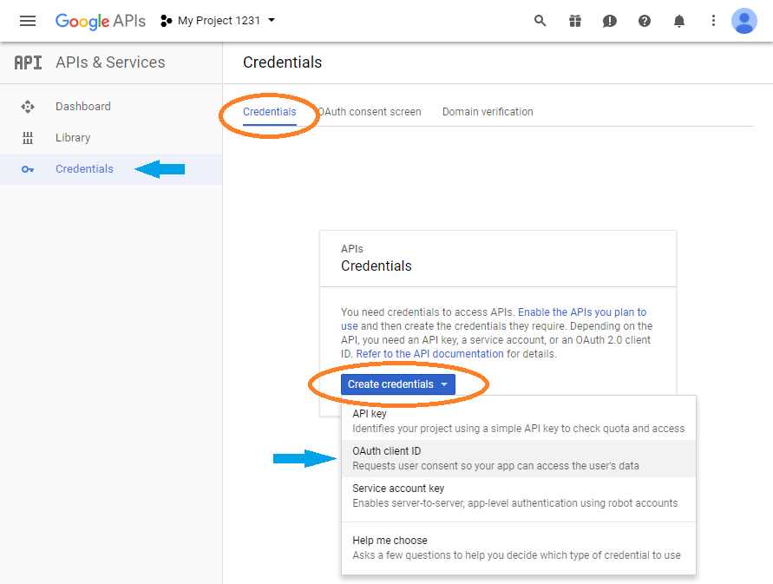Image resolution: width=773 pixels, height=584 pixels.
Task: Choose API key from the menu
Action: tap(519, 421)
